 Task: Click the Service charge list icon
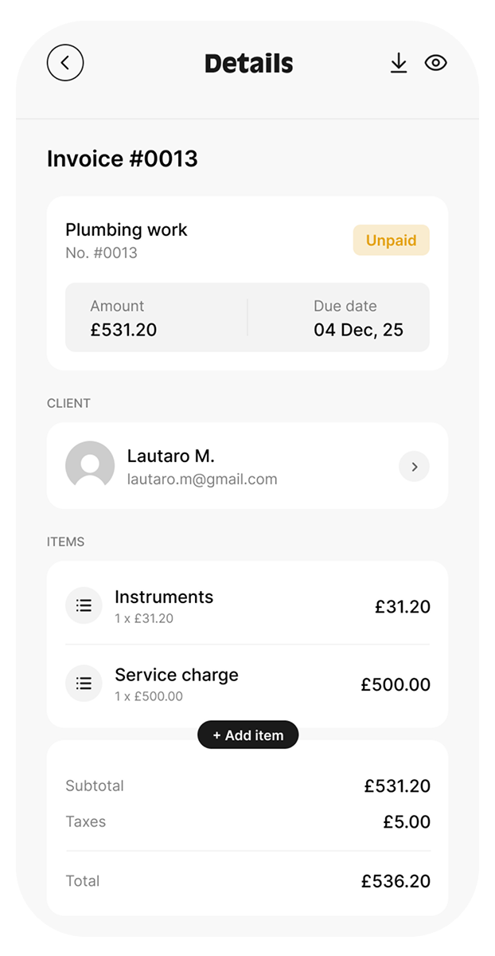(x=84, y=684)
